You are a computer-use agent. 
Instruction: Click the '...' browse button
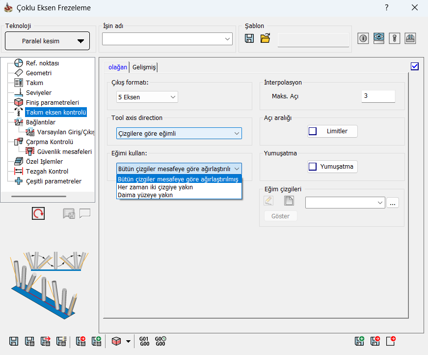coord(393,203)
